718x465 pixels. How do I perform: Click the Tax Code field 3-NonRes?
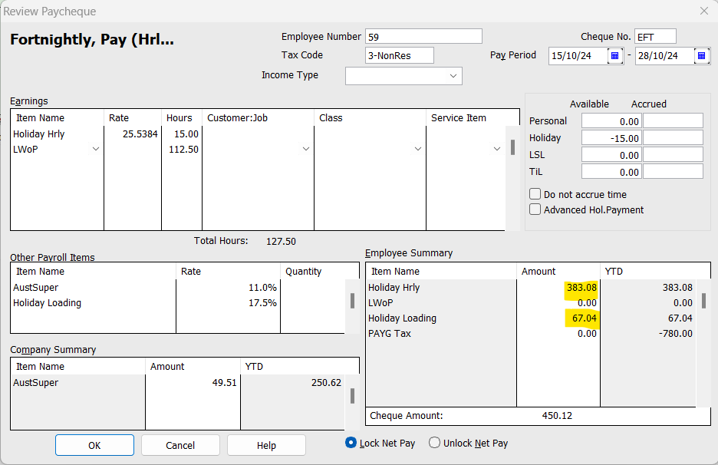coord(400,55)
